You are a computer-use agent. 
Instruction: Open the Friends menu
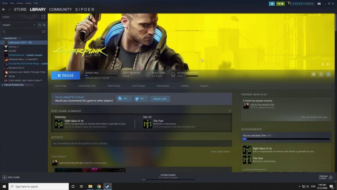coord(20,3)
